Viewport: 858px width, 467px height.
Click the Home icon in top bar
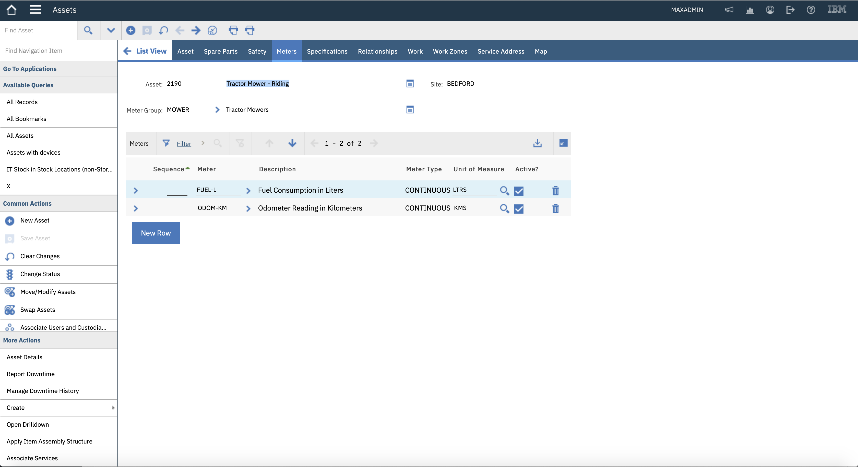click(x=12, y=10)
